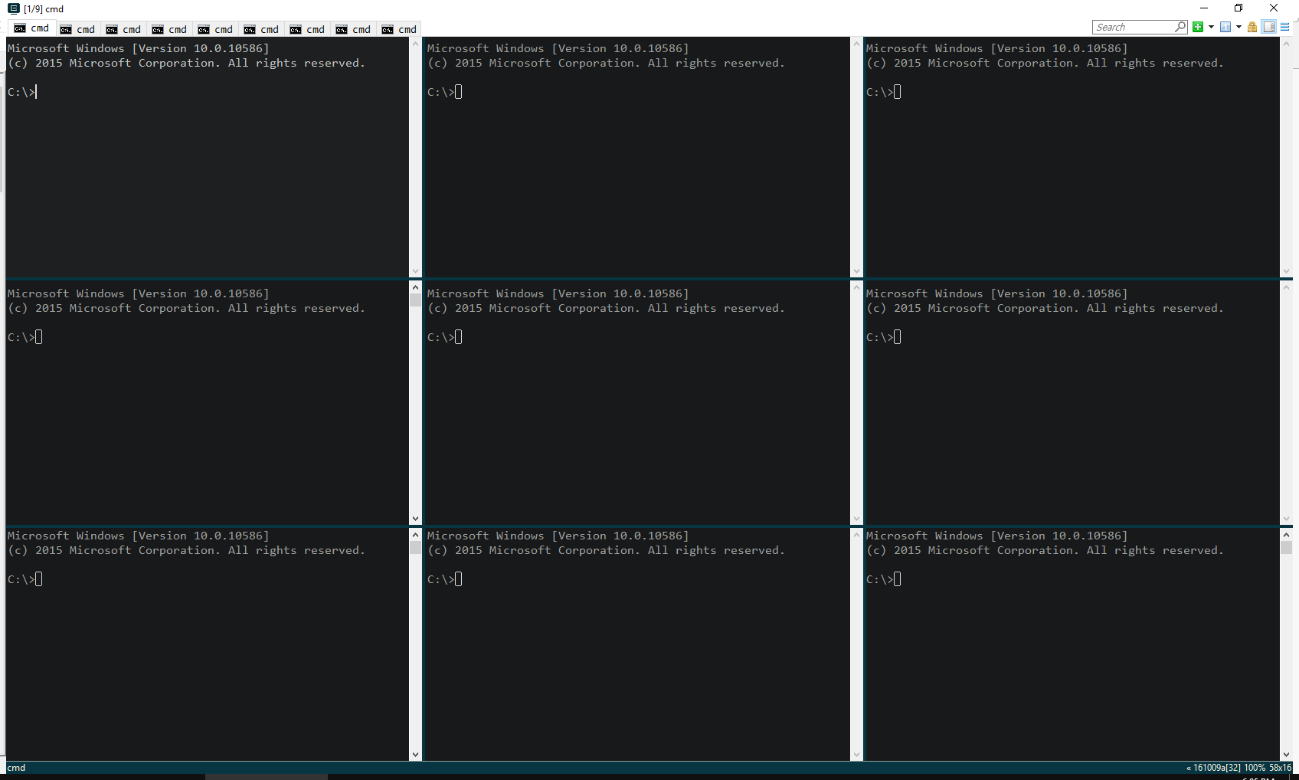
Task: Activate the seventh cmd tab
Action: tap(307, 29)
